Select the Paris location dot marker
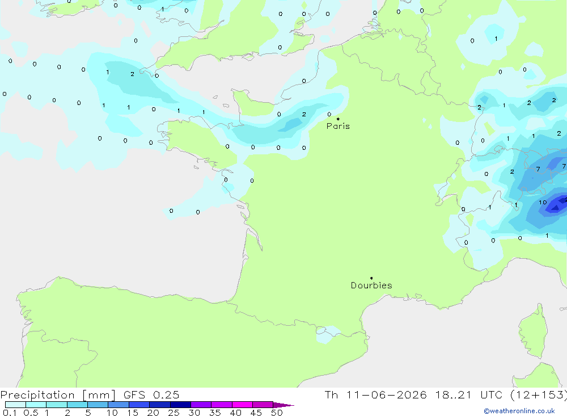Screen dimensions: 567x416 (x=338, y=119)
